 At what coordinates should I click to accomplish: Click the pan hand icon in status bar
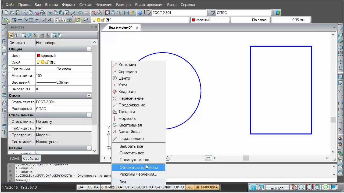pos(295,187)
